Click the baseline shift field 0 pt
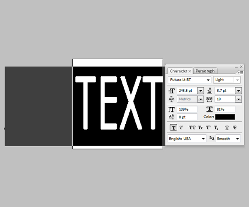 [x=187, y=117]
